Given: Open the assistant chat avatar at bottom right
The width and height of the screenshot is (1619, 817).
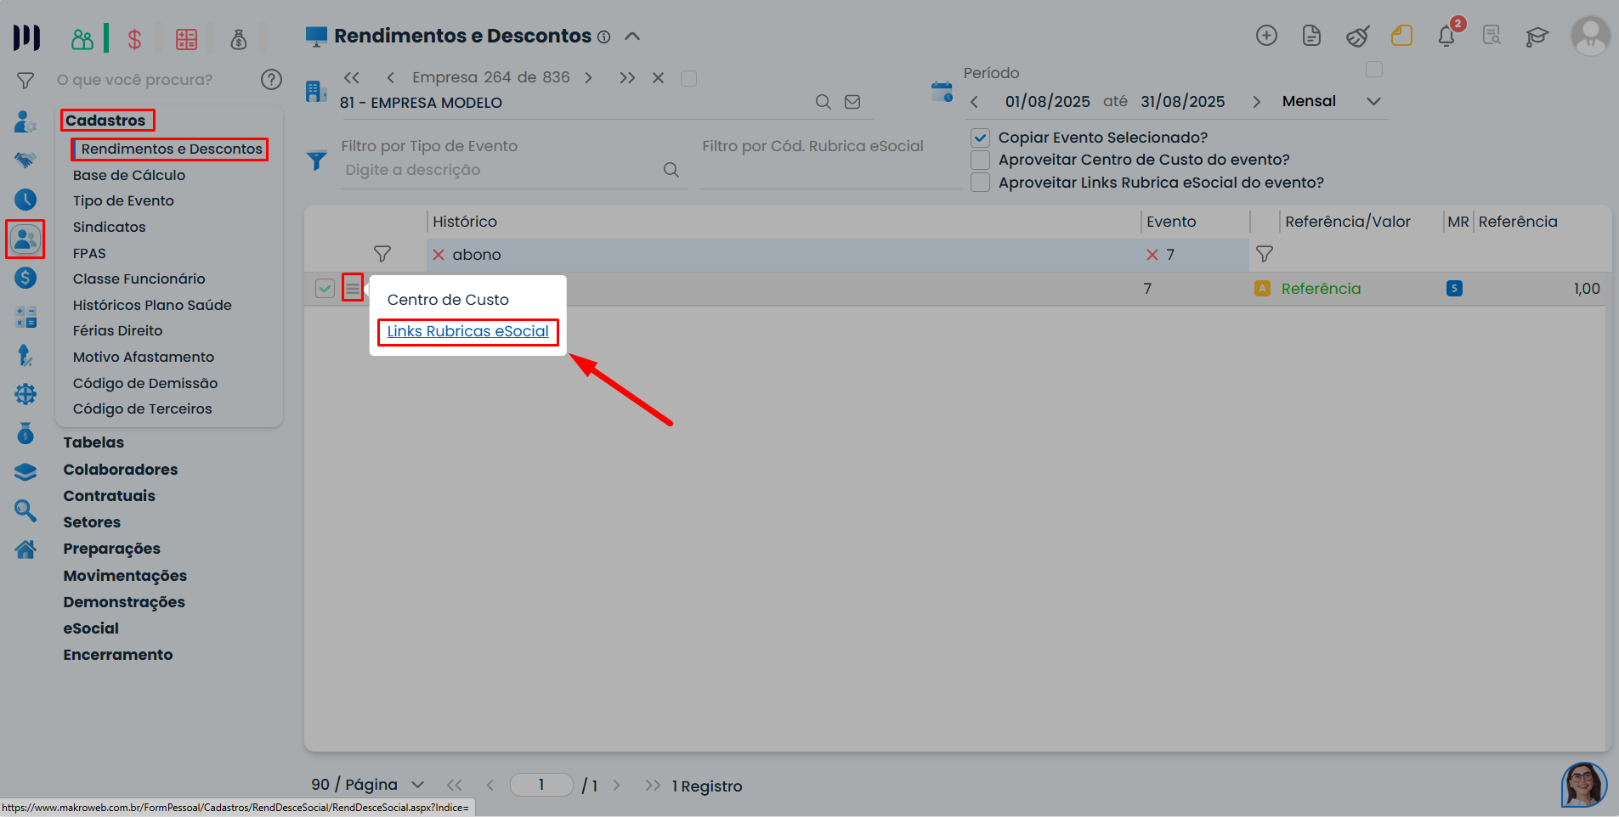Looking at the screenshot, I should [1584, 785].
